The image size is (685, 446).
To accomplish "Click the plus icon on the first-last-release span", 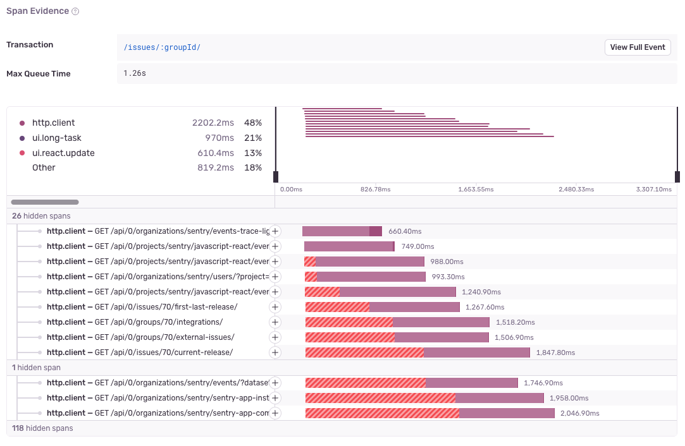I will (275, 307).
